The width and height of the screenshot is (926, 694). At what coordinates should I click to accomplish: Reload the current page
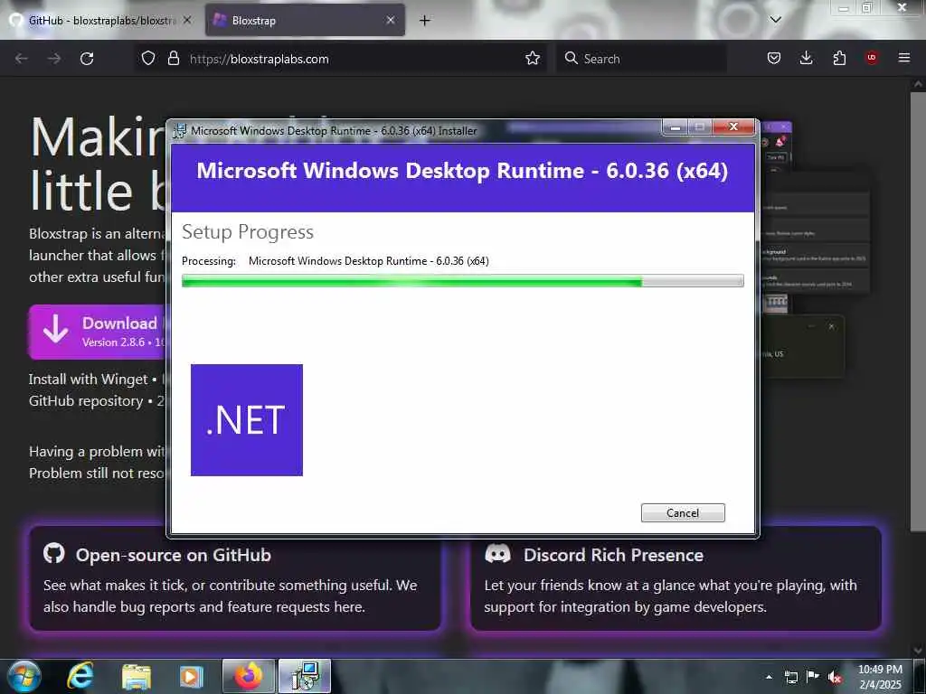[x=87, y=59]
